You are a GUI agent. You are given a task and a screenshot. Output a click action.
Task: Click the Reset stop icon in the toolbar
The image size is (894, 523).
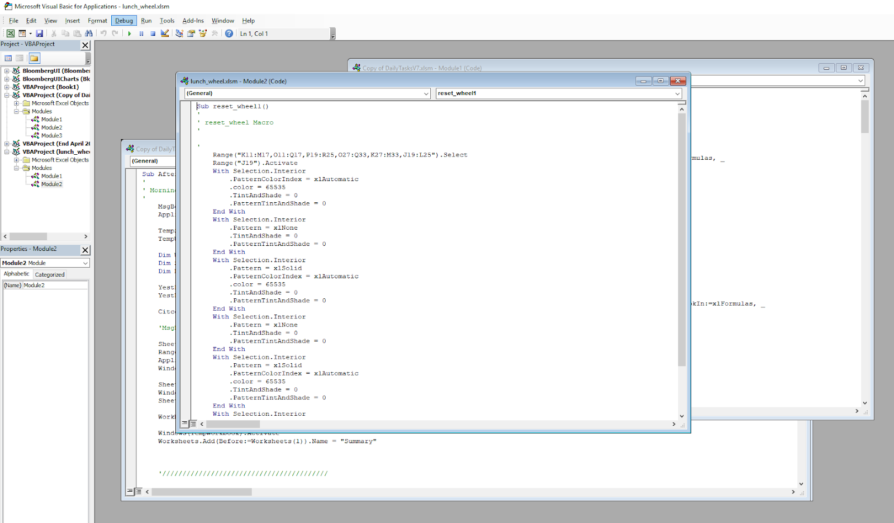(x=153, y=34)
